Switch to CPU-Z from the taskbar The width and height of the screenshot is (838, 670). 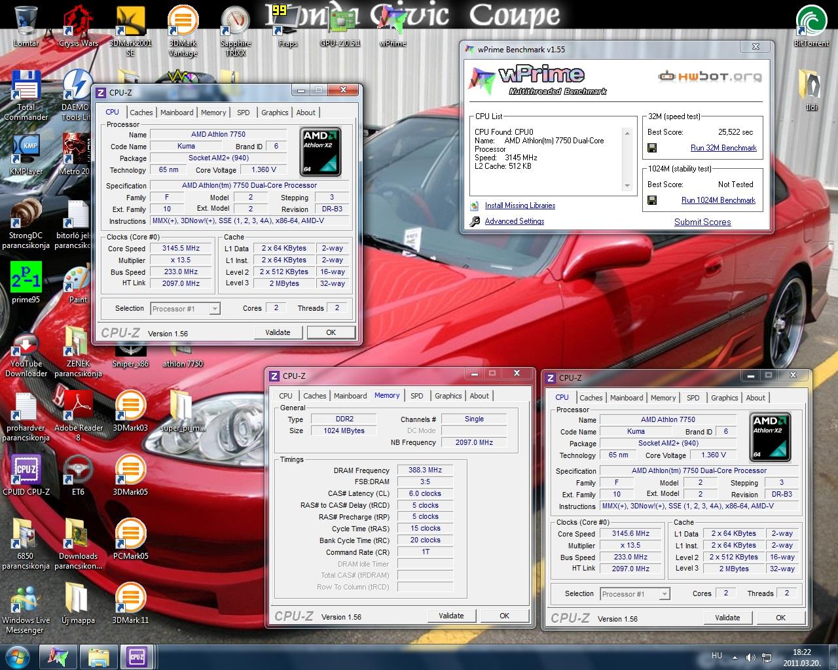(137, 656)
